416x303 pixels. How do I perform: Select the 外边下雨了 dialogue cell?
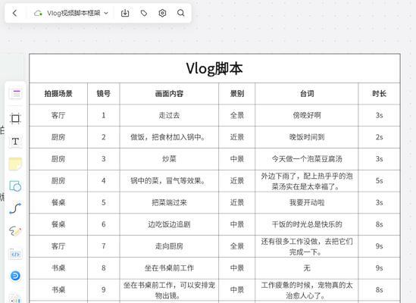coord(307,181)
